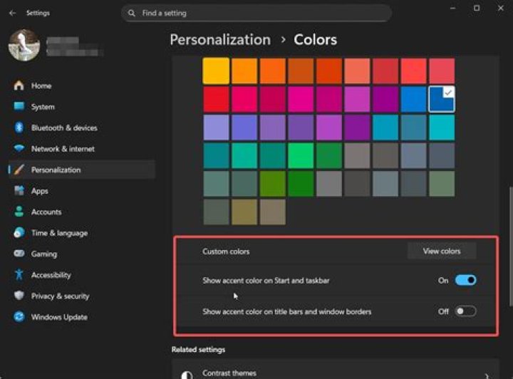
Task: Open Contrast themes related setting
Action: click(x=336, y=369)
